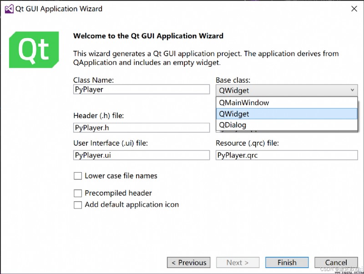Click the Resource (.qrc) file field

287,155
